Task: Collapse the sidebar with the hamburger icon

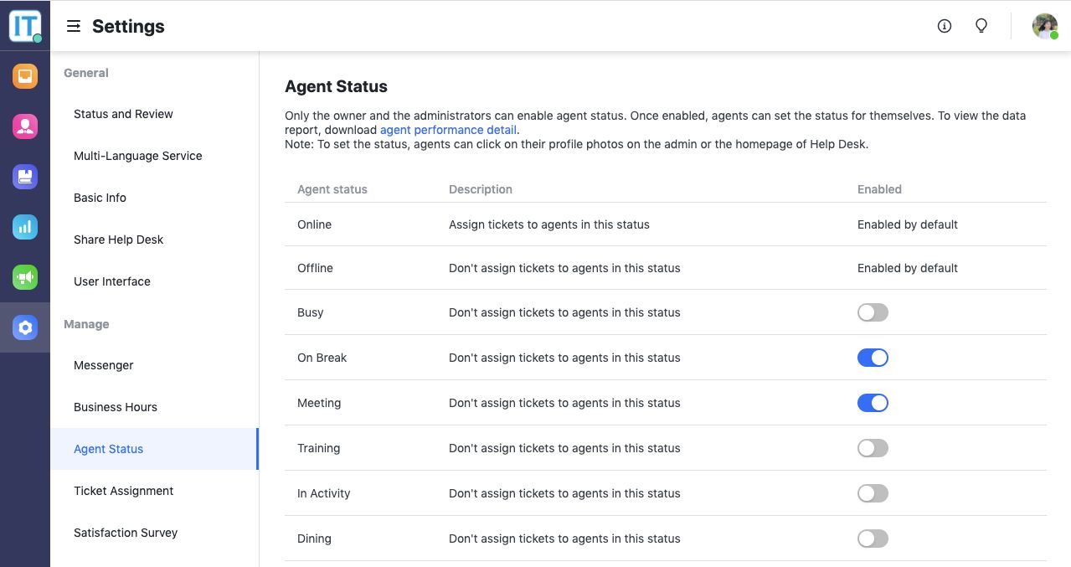Action: (x=74, y=26)
